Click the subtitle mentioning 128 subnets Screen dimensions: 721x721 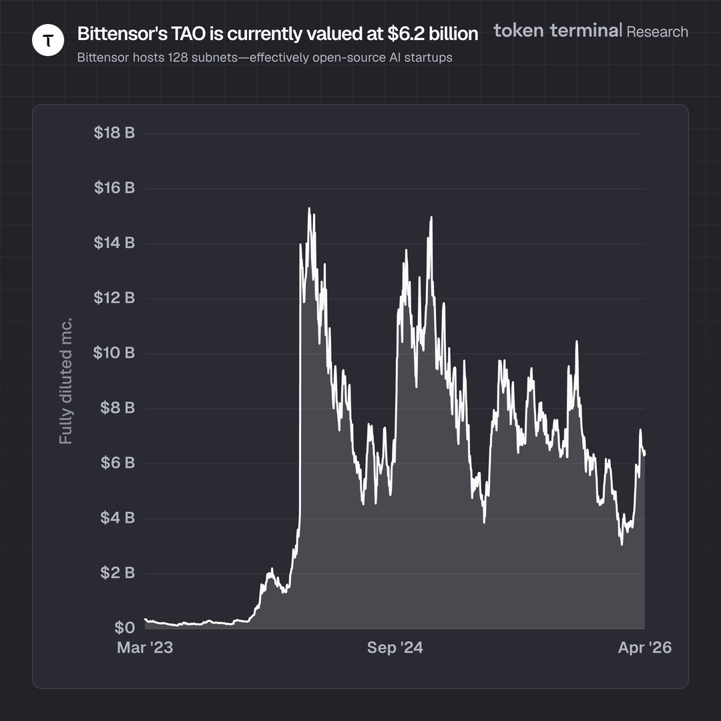(264, 57)
